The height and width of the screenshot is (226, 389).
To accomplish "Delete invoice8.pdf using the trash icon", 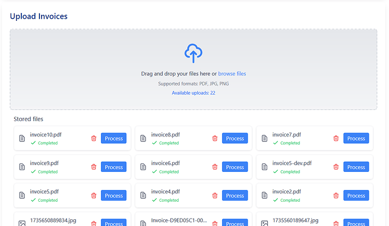I will click(x=215, y=138).
